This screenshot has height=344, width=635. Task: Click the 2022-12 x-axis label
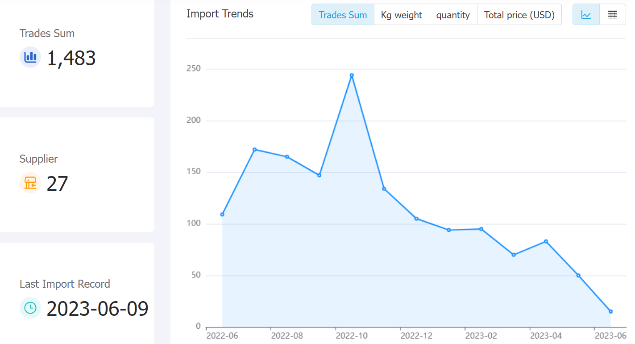point(416,336)
